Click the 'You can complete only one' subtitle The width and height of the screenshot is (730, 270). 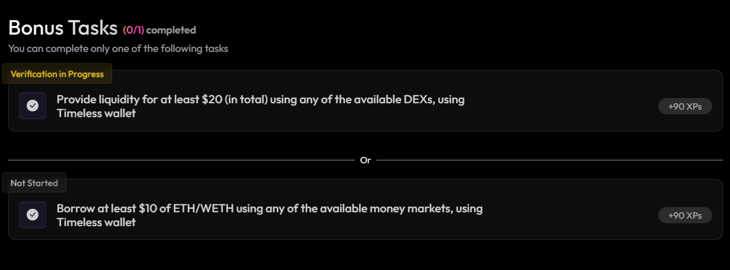(x=118, y=48)
